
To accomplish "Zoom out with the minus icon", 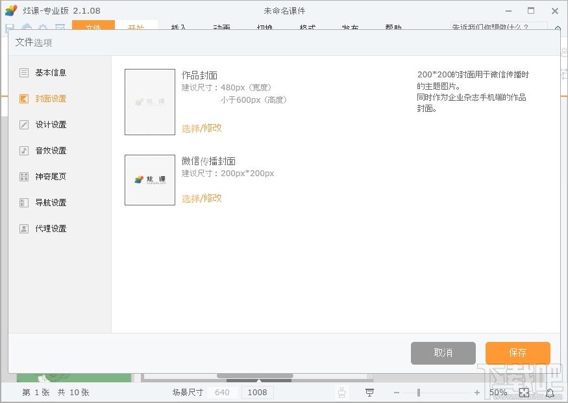I will (x=396, y=393).
